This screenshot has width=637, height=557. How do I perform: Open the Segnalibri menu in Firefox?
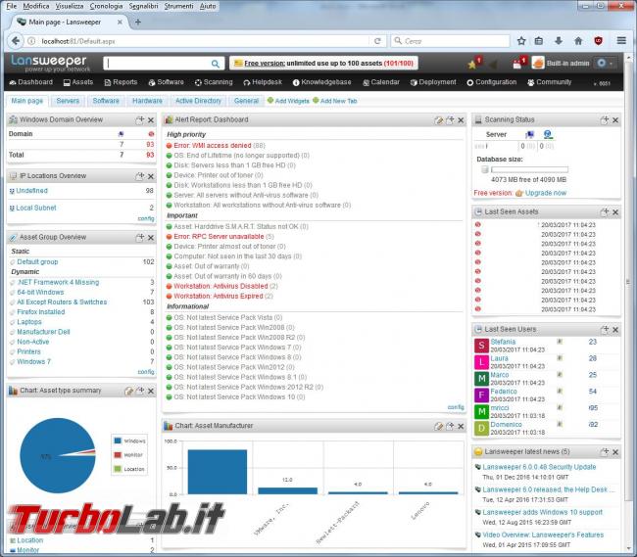143,6
